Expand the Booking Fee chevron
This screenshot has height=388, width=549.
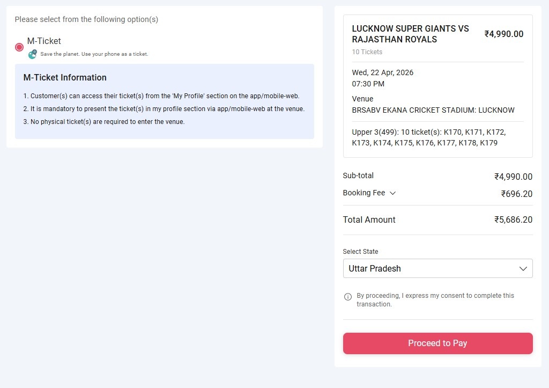point(392,193)
